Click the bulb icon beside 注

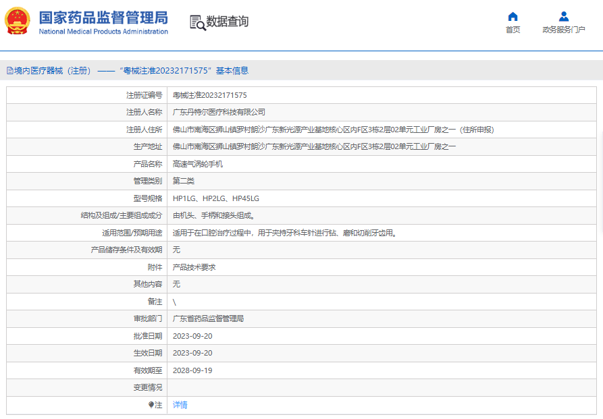[x=151, y=405]
